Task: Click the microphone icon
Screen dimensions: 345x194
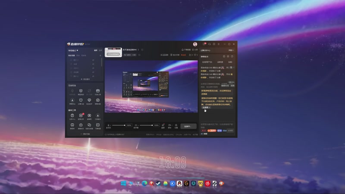Action: [x=108, y=125]
